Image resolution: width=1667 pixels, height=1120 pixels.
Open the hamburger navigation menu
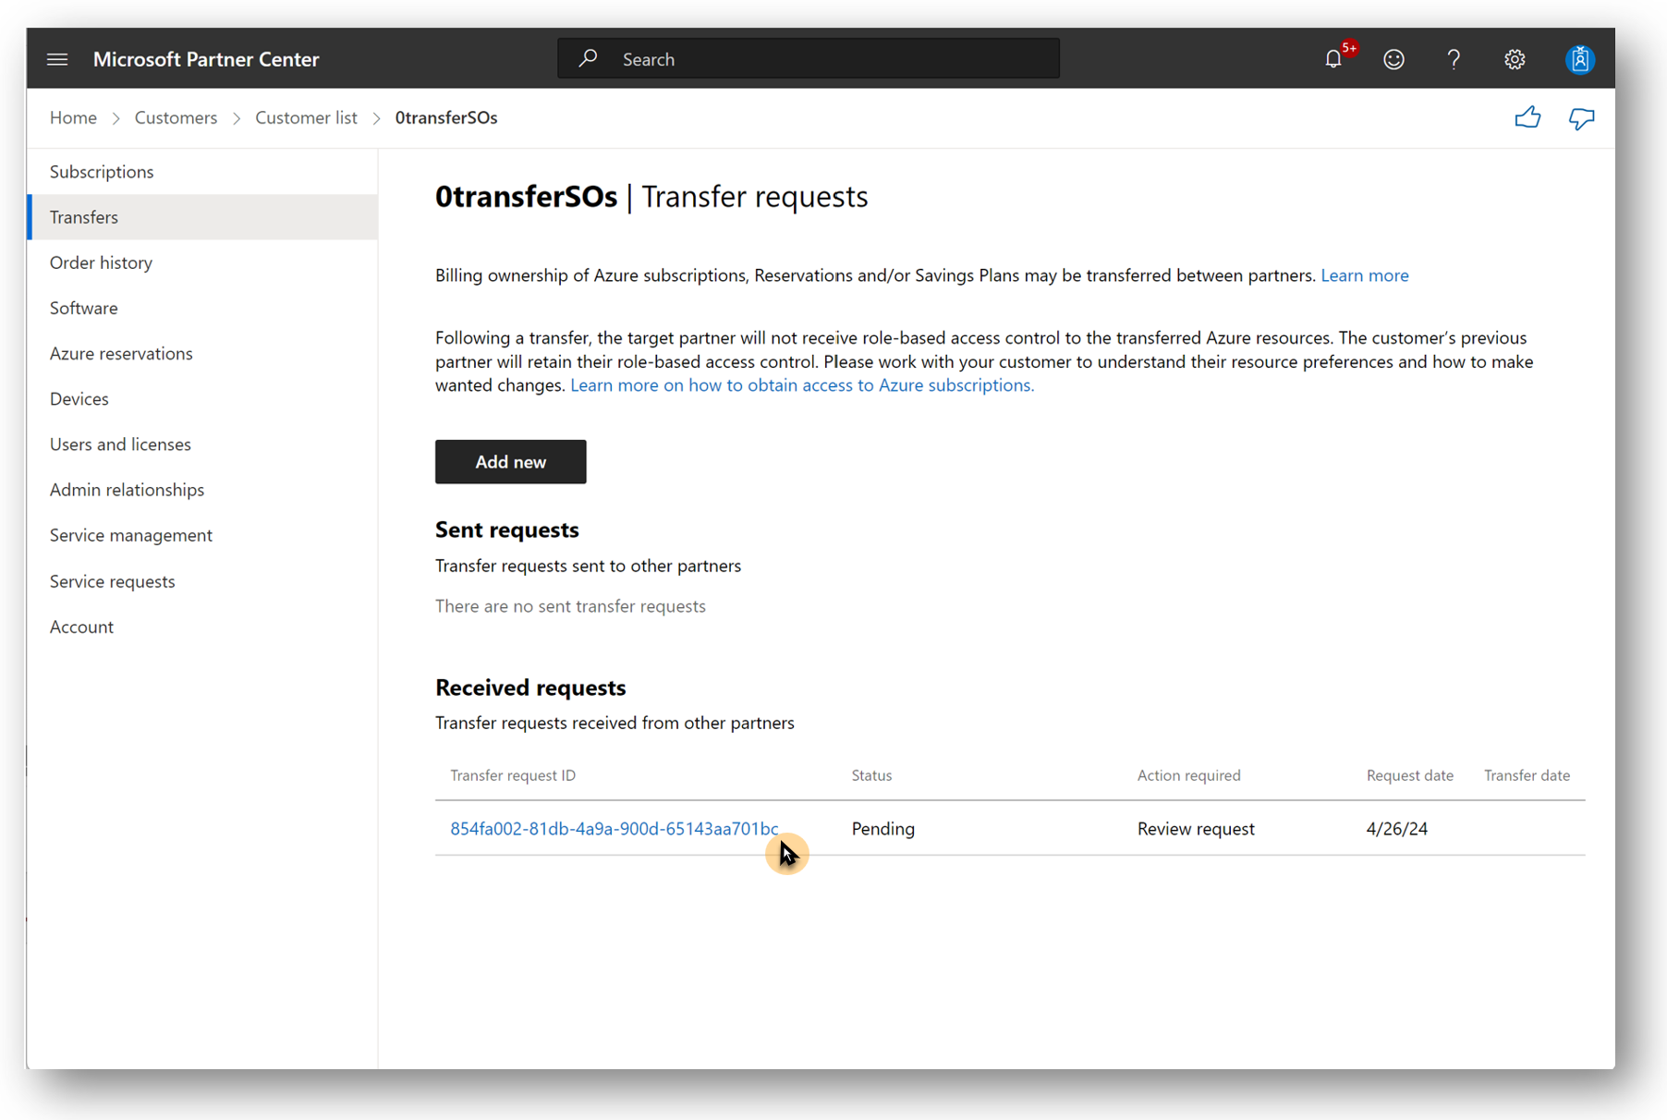pos(57,59)
